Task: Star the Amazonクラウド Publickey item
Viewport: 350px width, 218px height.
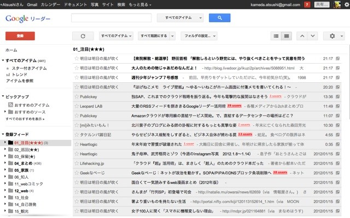Action: tap(77, 116)
